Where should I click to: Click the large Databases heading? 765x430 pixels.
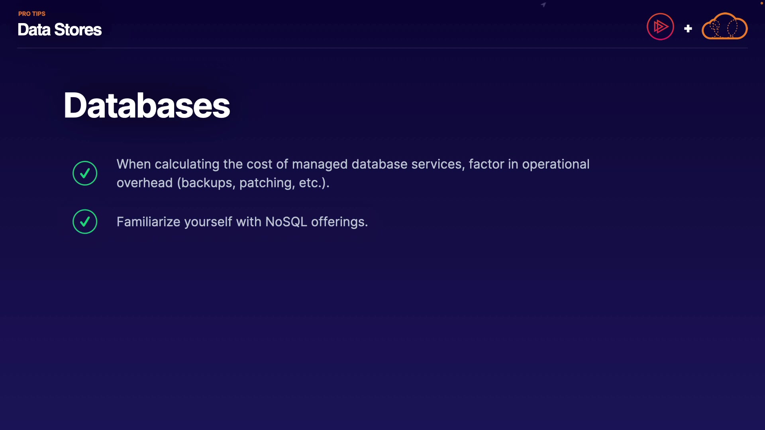(147, 106)
